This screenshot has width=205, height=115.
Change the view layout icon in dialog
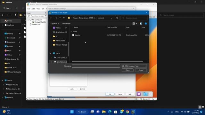(134, 24)
